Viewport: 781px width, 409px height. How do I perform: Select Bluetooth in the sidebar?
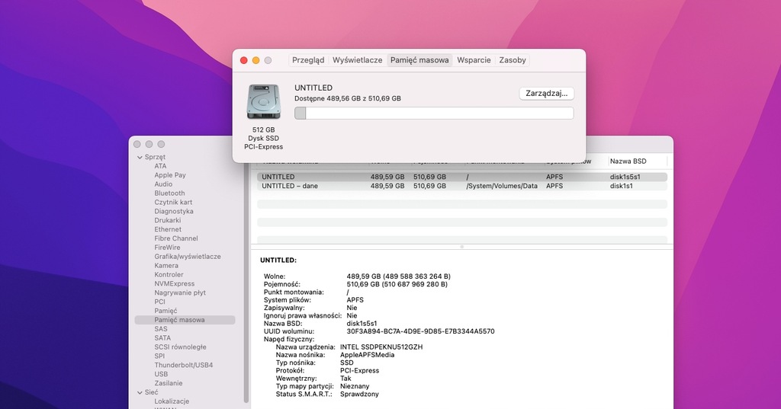point(169,193)
